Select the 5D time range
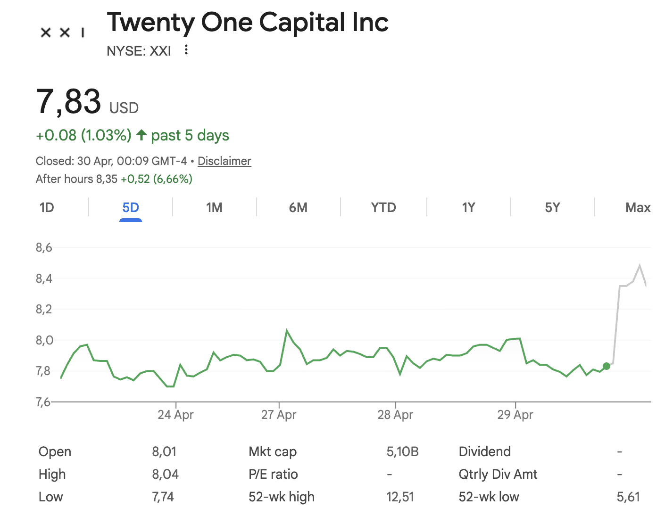 [x=131, y=207]
